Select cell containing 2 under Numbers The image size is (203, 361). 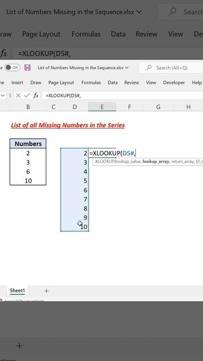coord(28,153)
